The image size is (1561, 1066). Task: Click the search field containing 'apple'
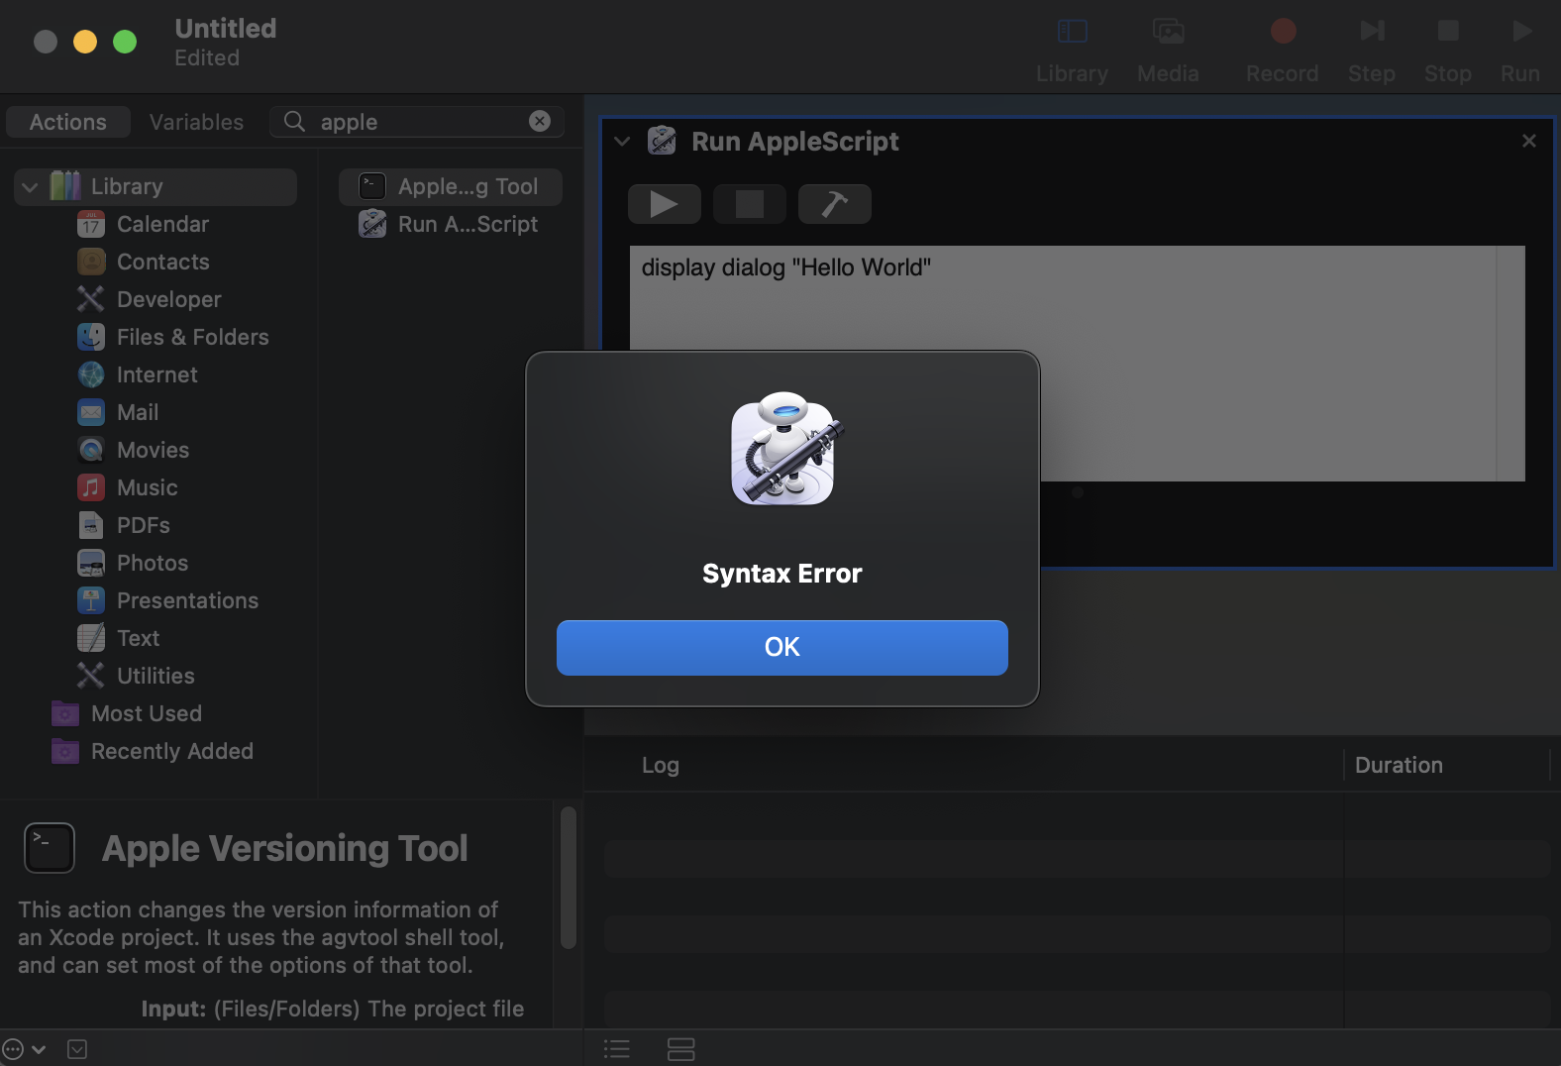tap(417, 122)
